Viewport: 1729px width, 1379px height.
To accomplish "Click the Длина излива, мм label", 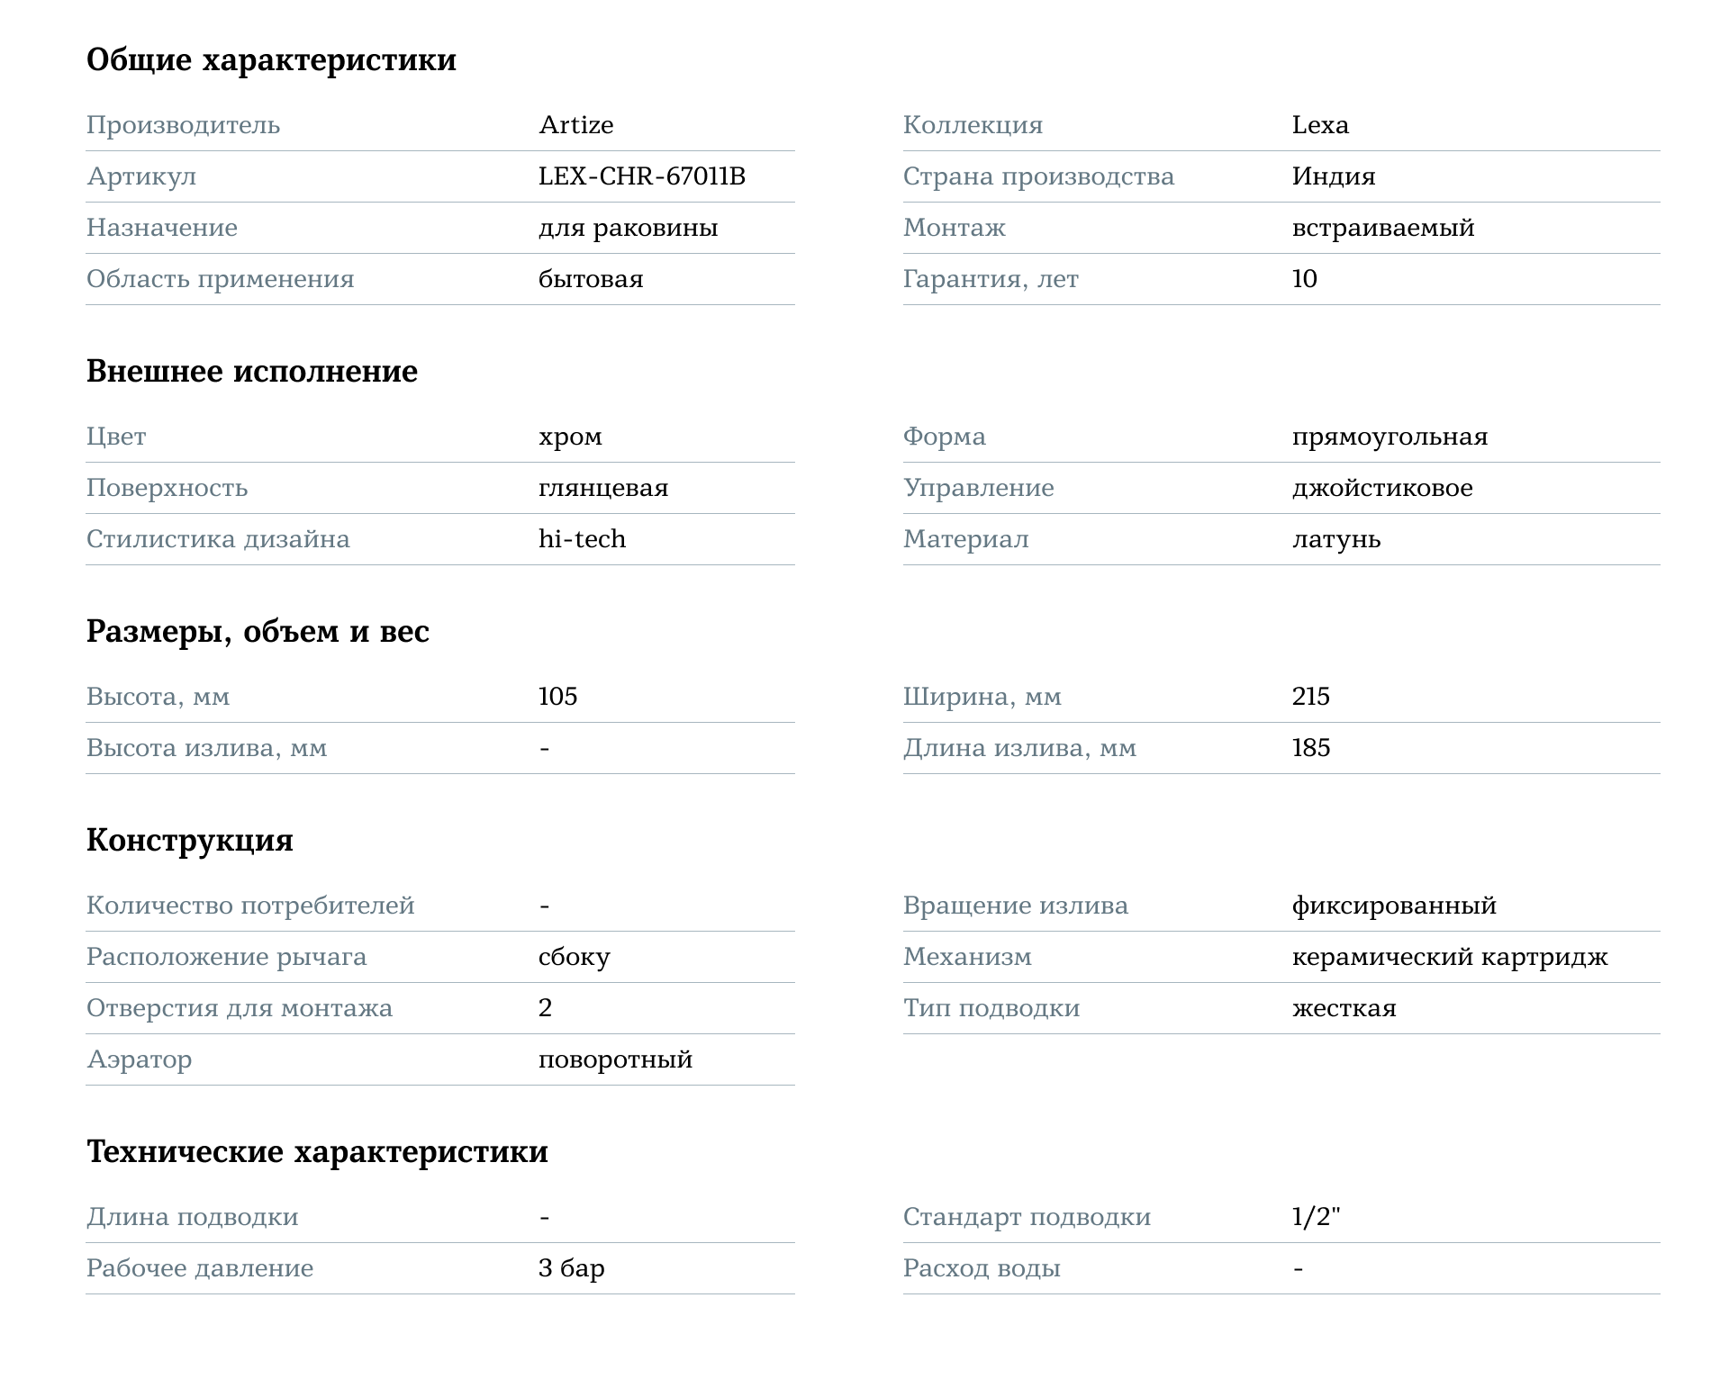I will pos(1019,749).
